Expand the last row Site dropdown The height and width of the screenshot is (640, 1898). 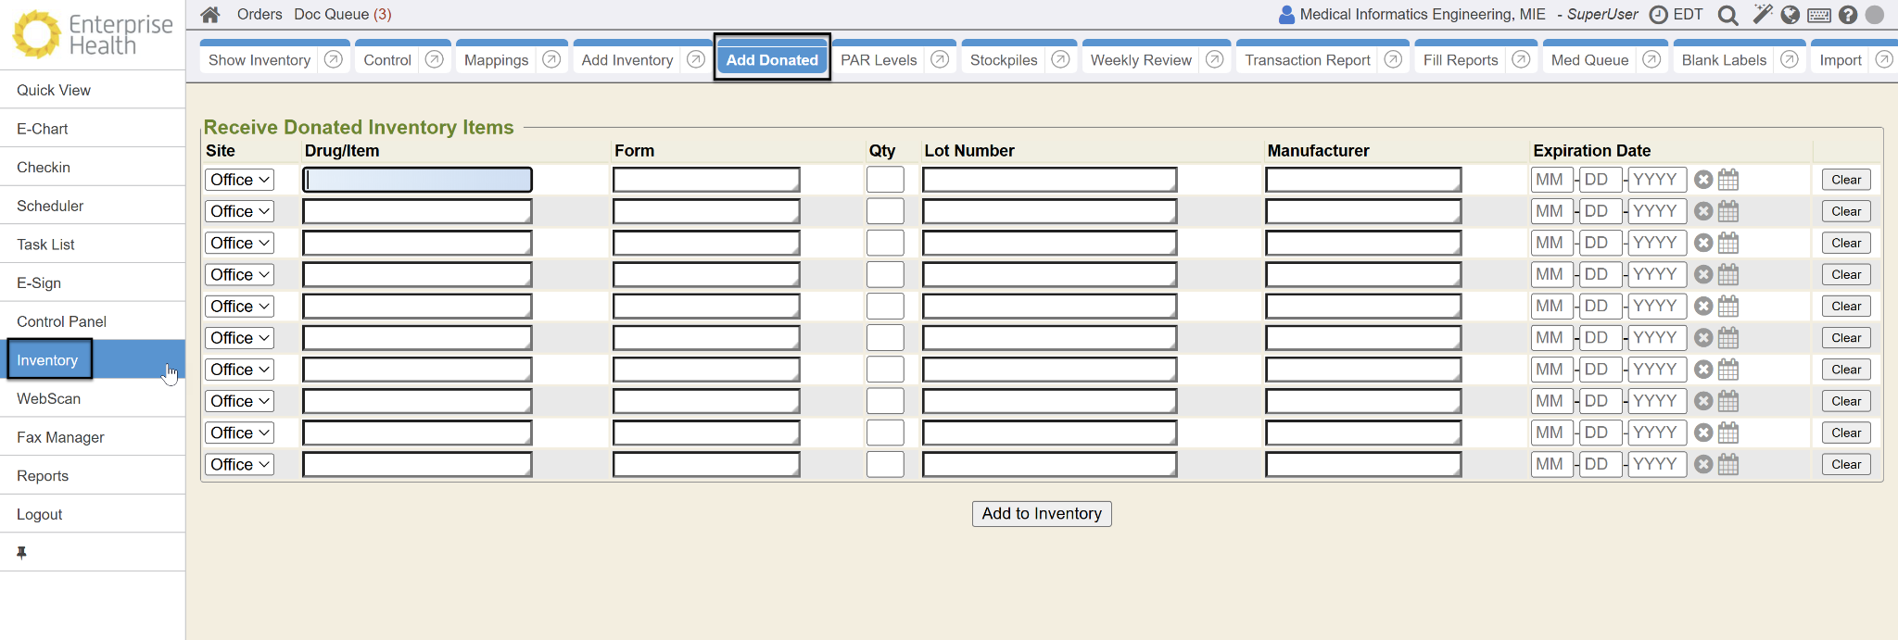pyautogui.click(x=239, y=465)
